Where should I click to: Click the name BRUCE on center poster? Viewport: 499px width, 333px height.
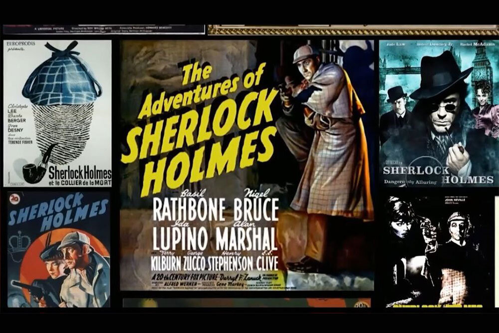(256, 210)
